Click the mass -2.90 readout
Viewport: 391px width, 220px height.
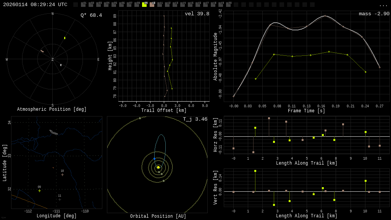374,14
